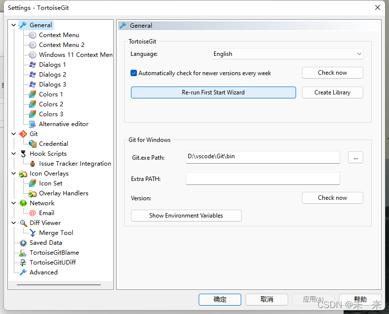
Task: Select the Advanced settings page
Action: point(43,272)
